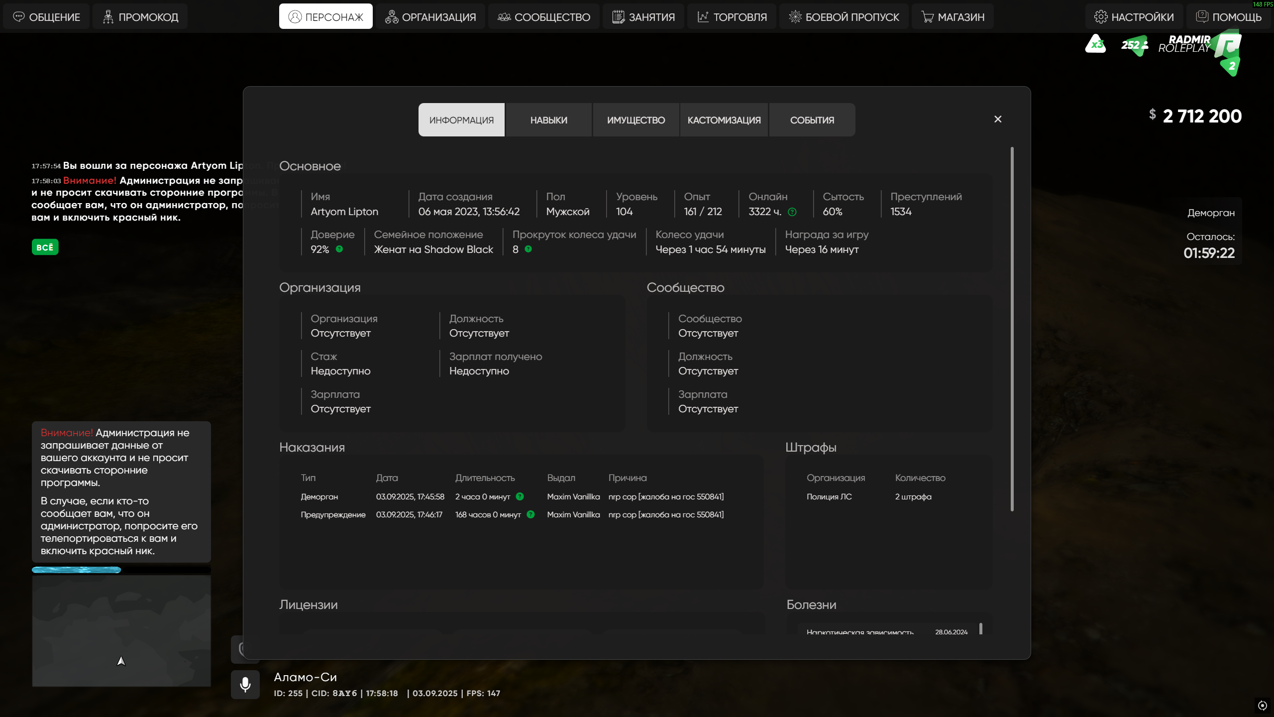Click info icon next to wheel spins count

529,249
